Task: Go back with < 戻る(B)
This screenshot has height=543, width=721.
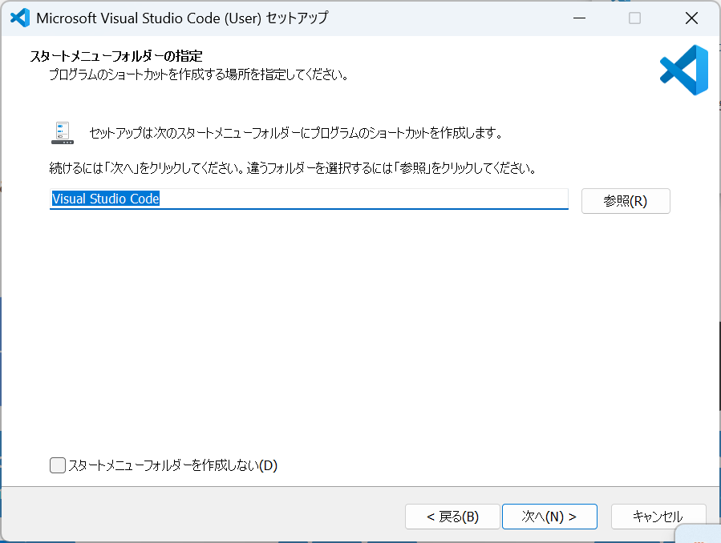Action: coord(452,517)
